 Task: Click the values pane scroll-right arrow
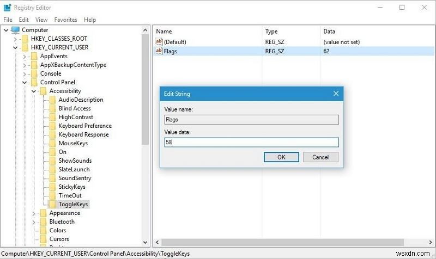point(431,242)
